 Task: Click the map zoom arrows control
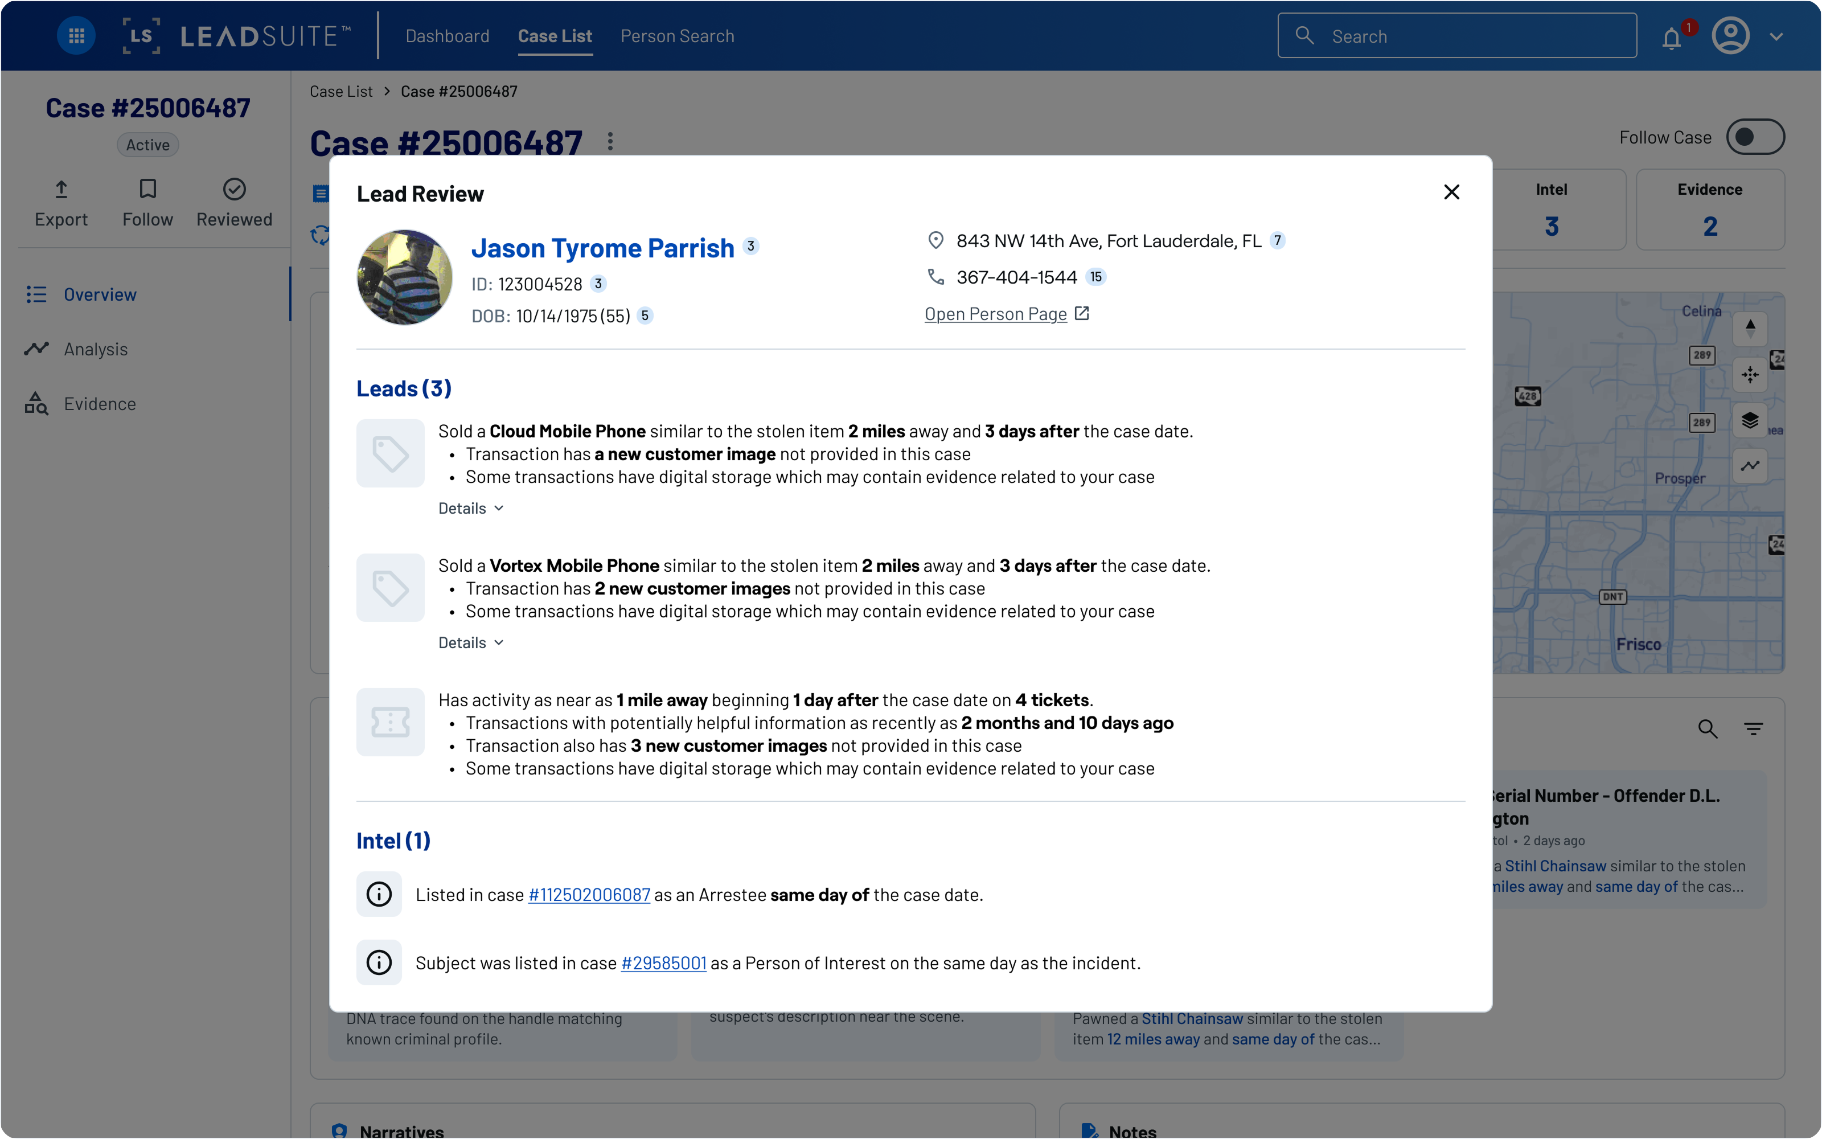(1750, 329)
